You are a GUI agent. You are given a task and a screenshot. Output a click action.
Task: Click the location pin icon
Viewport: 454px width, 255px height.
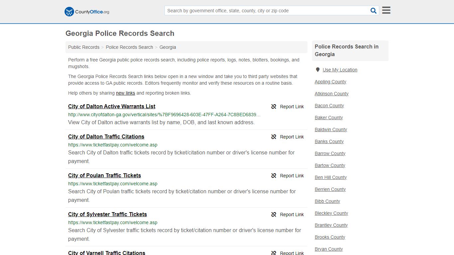click(318, 70)
